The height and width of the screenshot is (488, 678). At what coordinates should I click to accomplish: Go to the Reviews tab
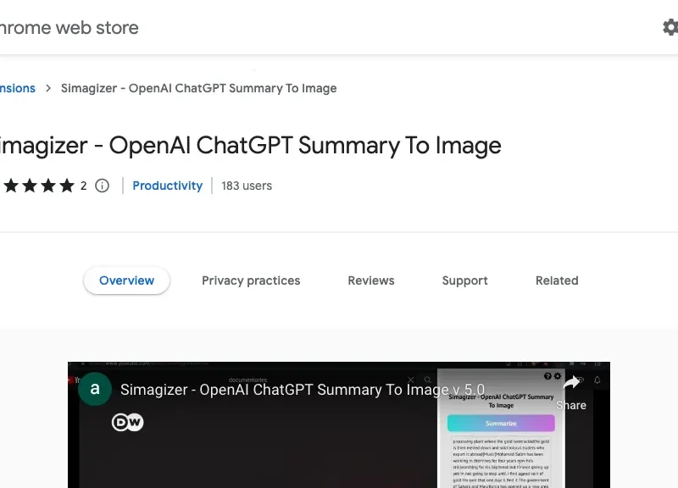tap(371, 280)
